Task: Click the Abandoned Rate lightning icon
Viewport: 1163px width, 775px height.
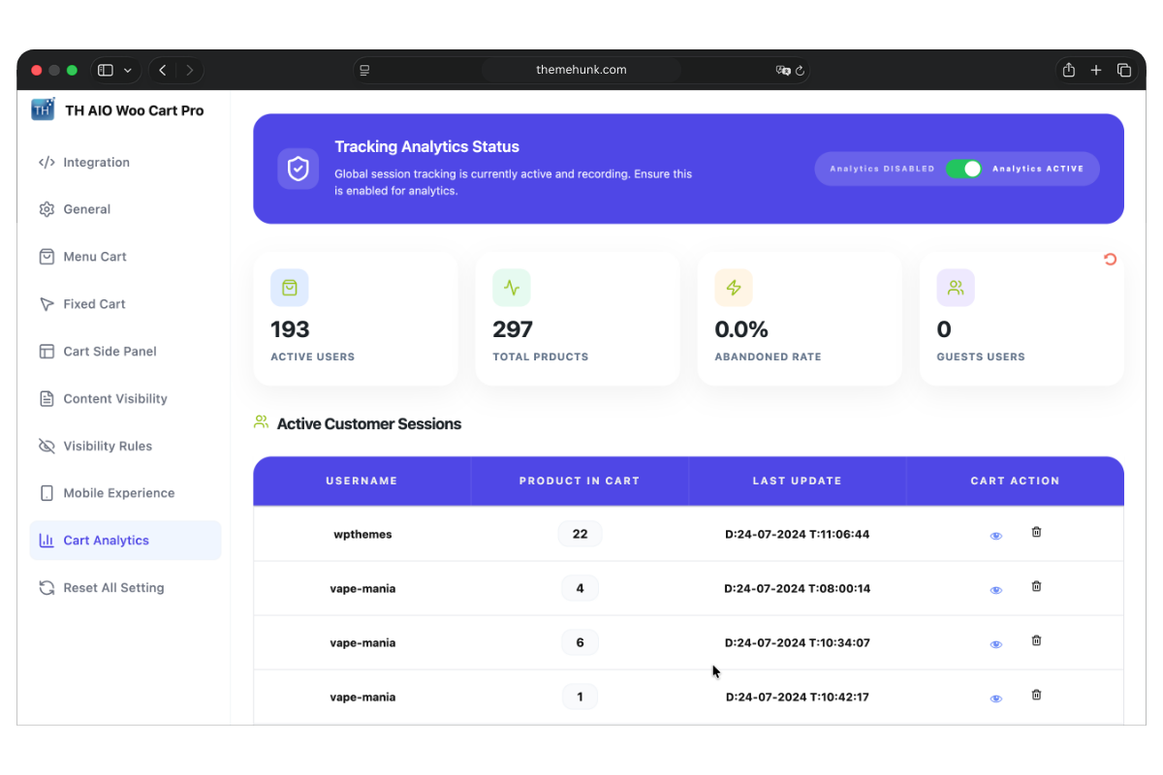Action: click(x=734, y=288)
